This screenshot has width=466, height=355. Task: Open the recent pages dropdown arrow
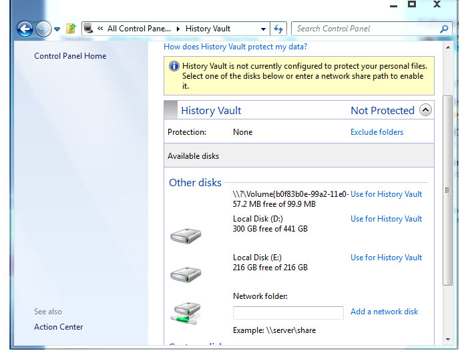[57, 29]
